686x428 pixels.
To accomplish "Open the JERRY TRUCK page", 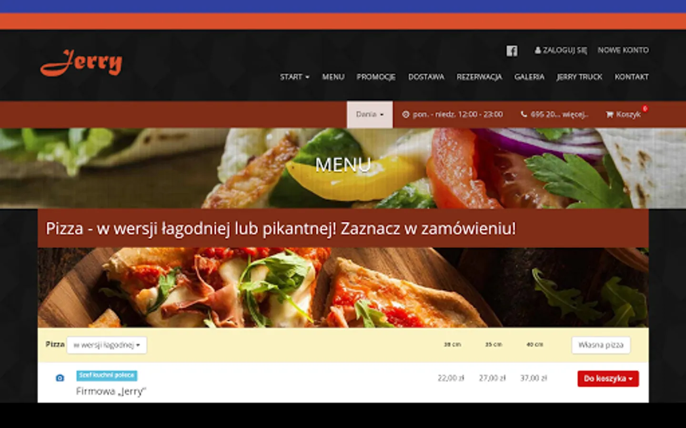I will [579, 77].
